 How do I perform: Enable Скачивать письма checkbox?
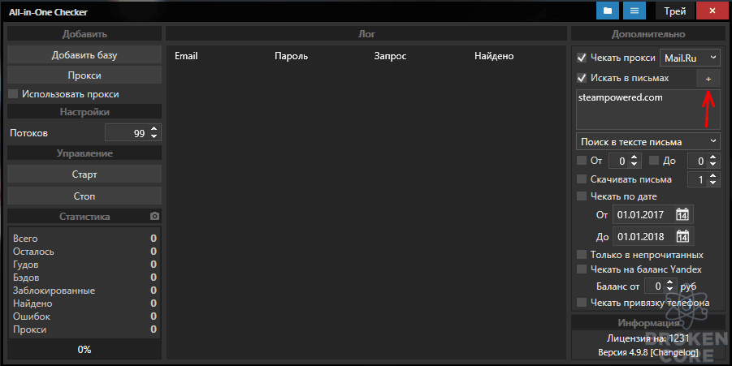click(582, 179)
